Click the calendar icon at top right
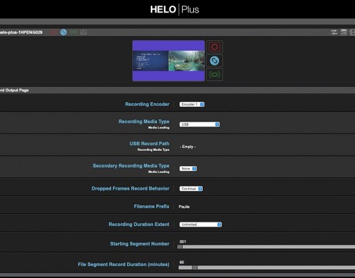Viewport: 355px width, 278px height. tap(344, 32)
